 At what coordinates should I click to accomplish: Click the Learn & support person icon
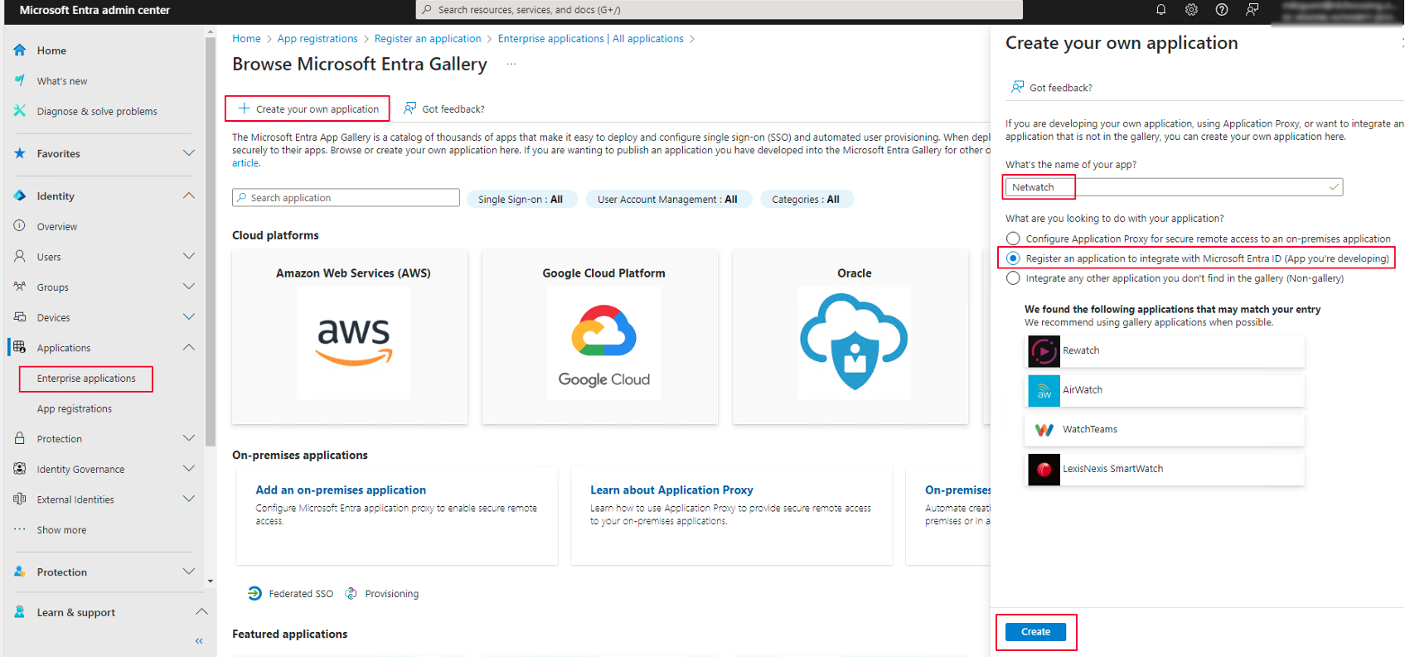point(20,612)
